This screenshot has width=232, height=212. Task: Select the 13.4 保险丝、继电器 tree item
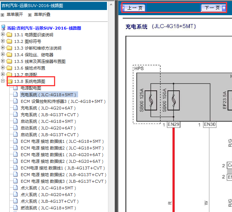[34, 55]
